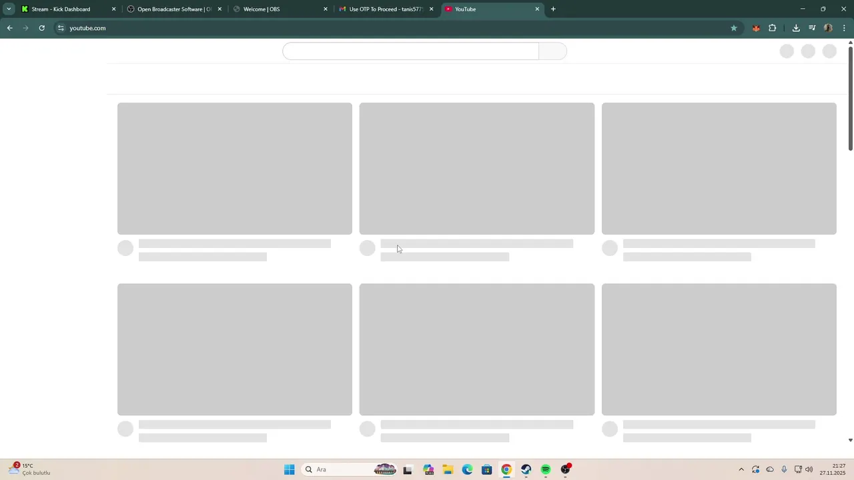This screenshot has height=480, width=854.
Task: Open the Windows Start menu
Action: coord(289,469)
